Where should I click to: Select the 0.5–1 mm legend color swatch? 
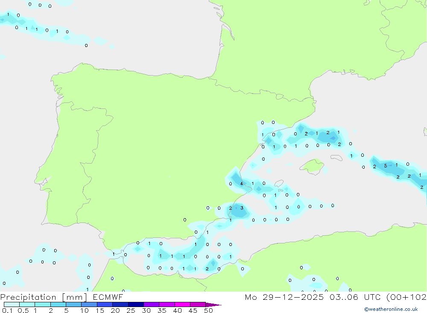click(x=27, y=304)
